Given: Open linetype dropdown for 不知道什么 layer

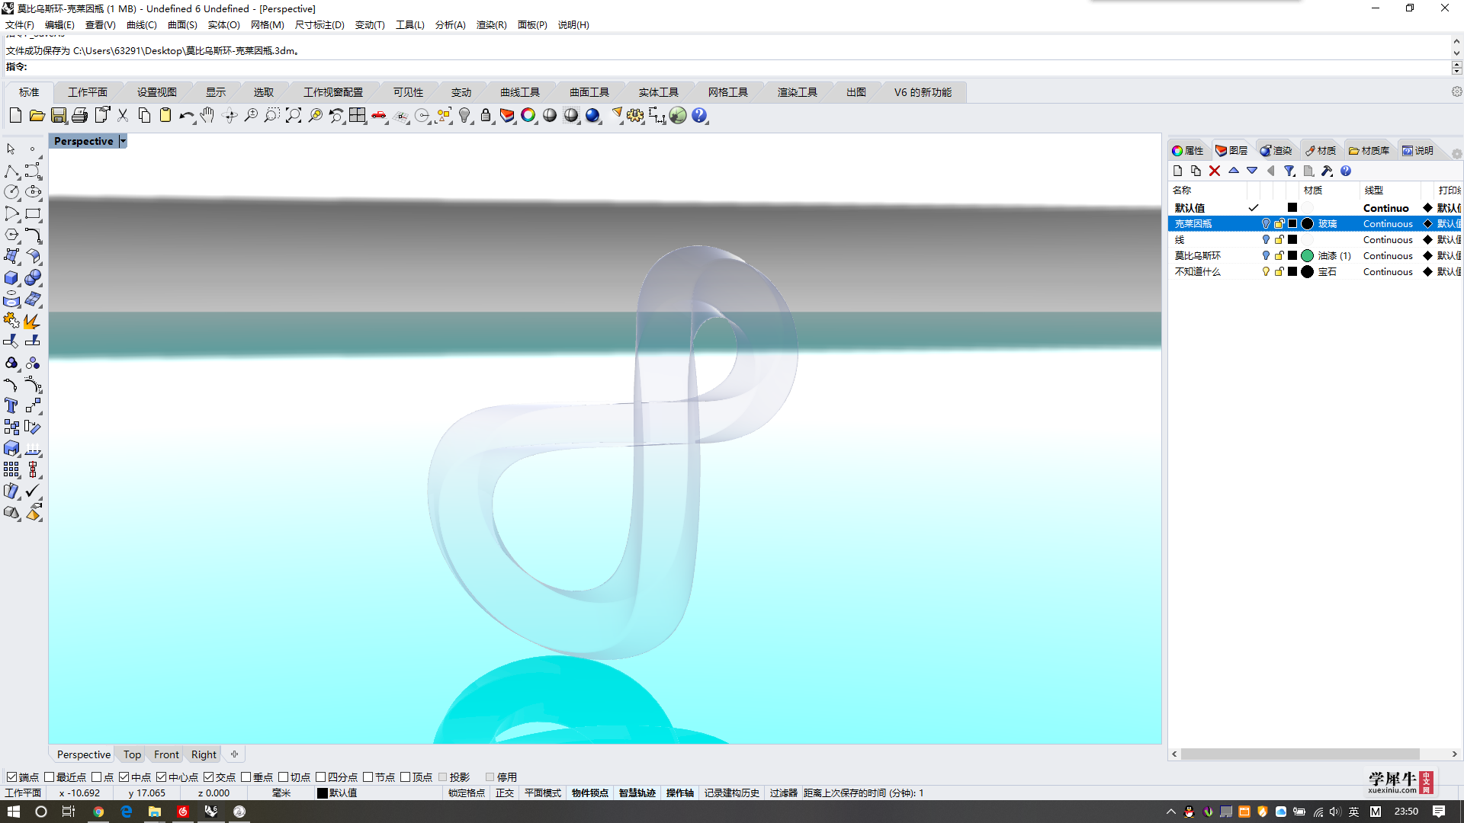Looking at the screenshot, I should pos(1388,271).
